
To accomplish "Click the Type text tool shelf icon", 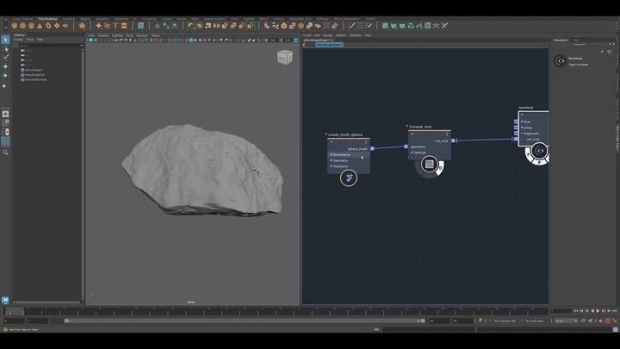I will tap(115, 26).
